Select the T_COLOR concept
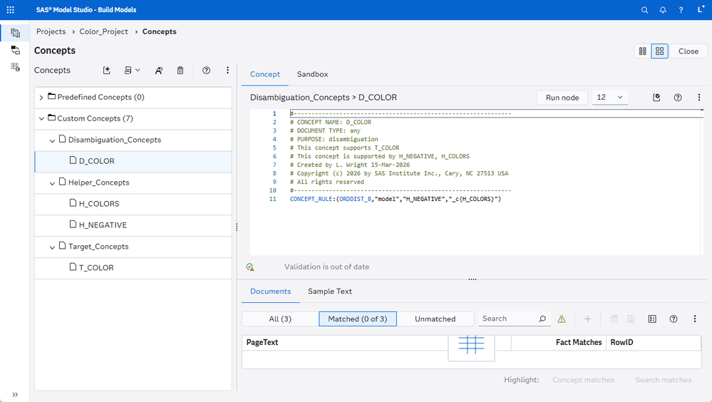Image resolution: width=712 pixels, height=402 pixels. coord(133,268)
